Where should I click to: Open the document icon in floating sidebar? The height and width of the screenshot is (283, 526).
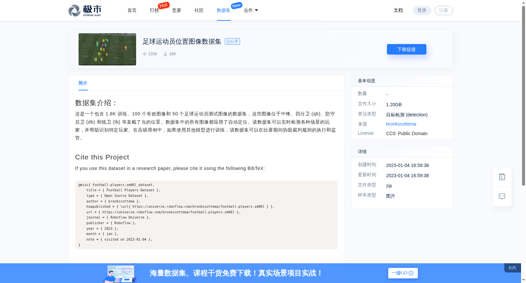pyautogui.click(x=502, y=177)
